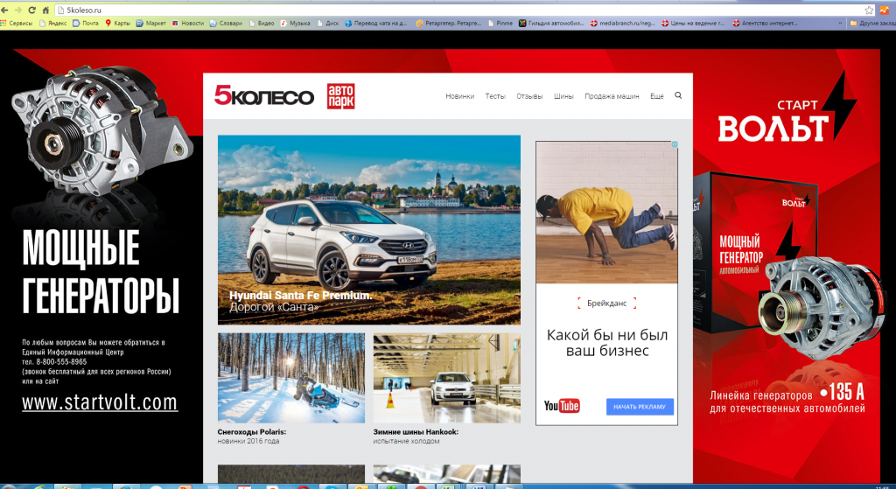Open the Новости bookmark

188,24
